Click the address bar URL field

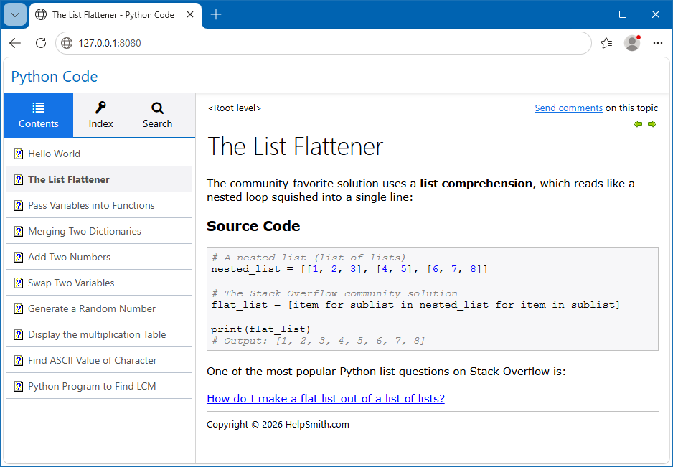pos(324,43)
